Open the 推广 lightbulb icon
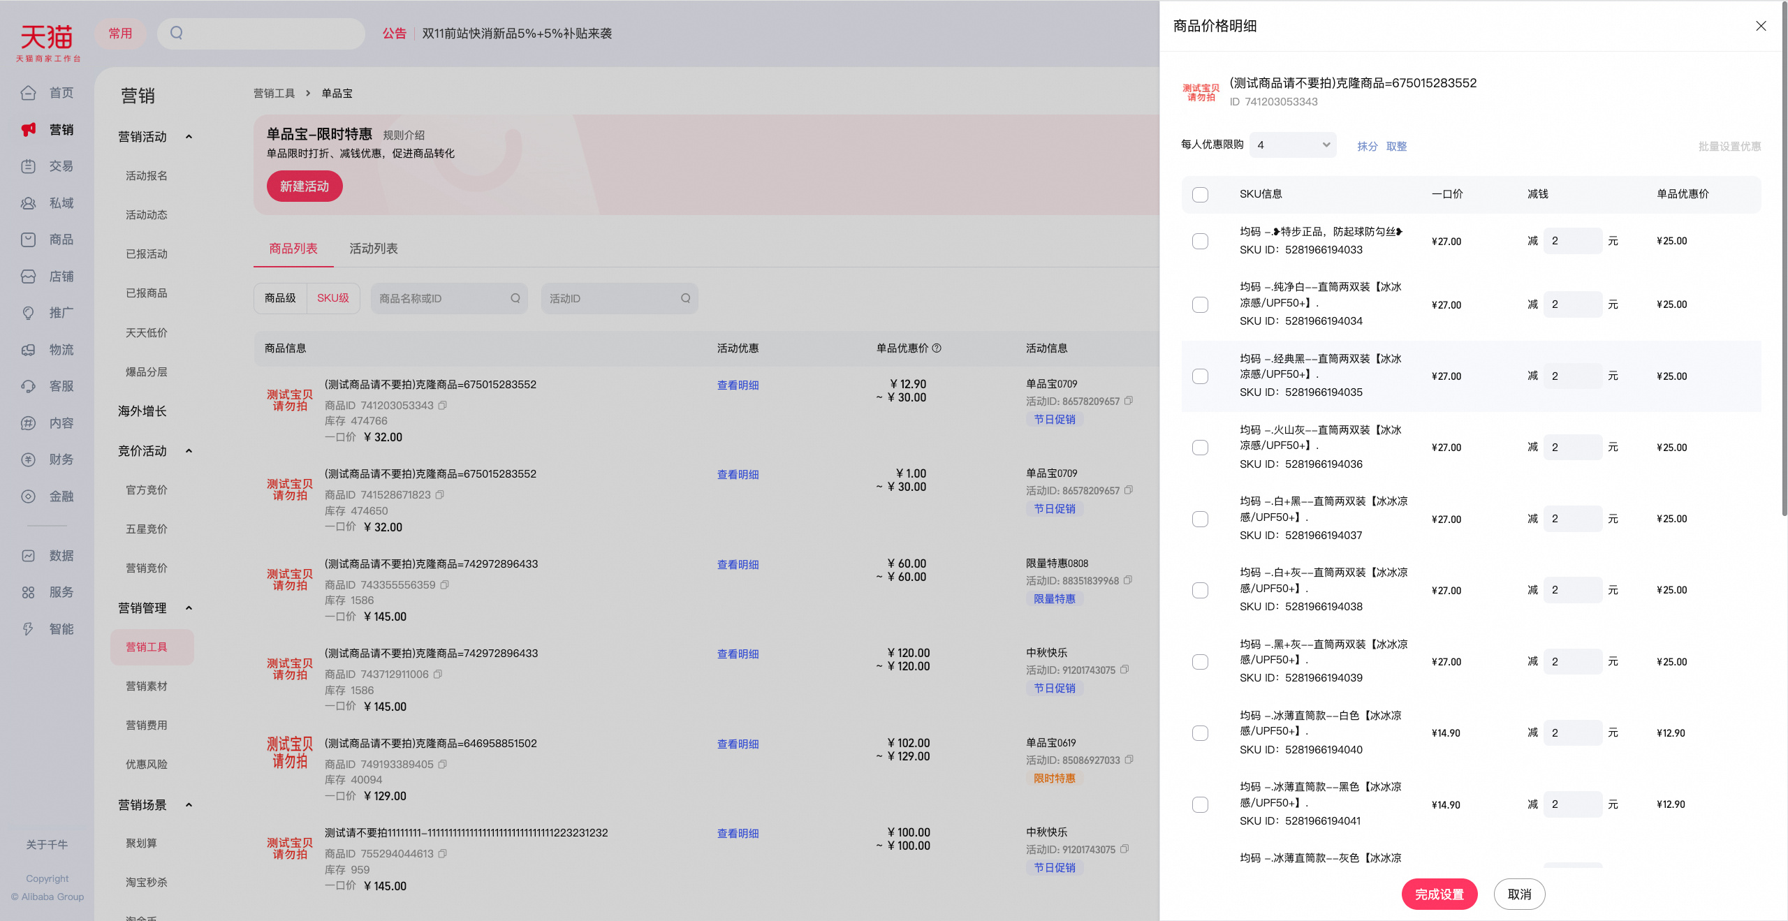This screenshot has height=921, width=1788. [28, 313]
